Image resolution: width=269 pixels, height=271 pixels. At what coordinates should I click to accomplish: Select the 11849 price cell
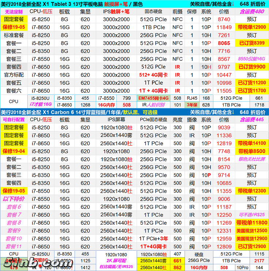(224, 27)
